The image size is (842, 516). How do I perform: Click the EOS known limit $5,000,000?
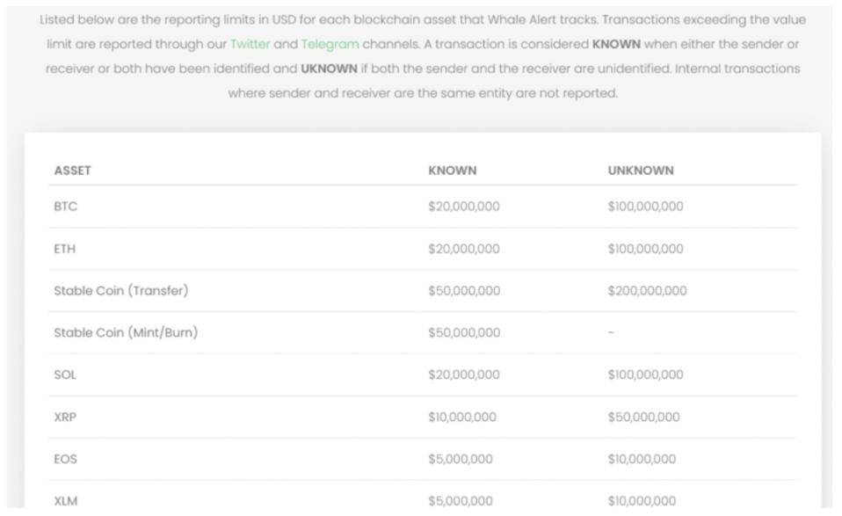461,459
